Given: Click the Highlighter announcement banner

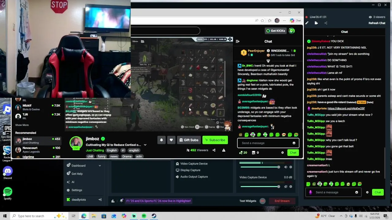Looking at the screenshot, I should [x=159, y=201].
